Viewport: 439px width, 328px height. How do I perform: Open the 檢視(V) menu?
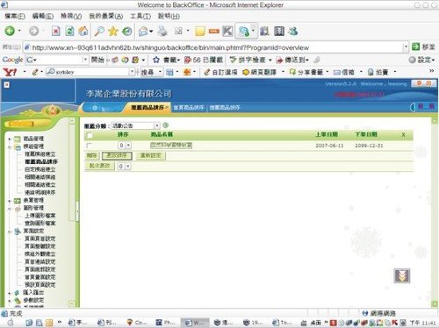(71, 16)
